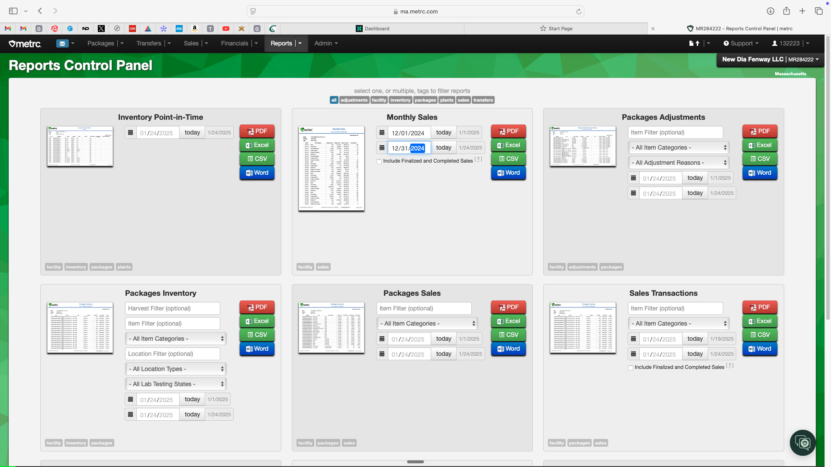Switch to the Dashboard browser tab
The width and height of the screenshot is (831, 467).
(372, 29)
